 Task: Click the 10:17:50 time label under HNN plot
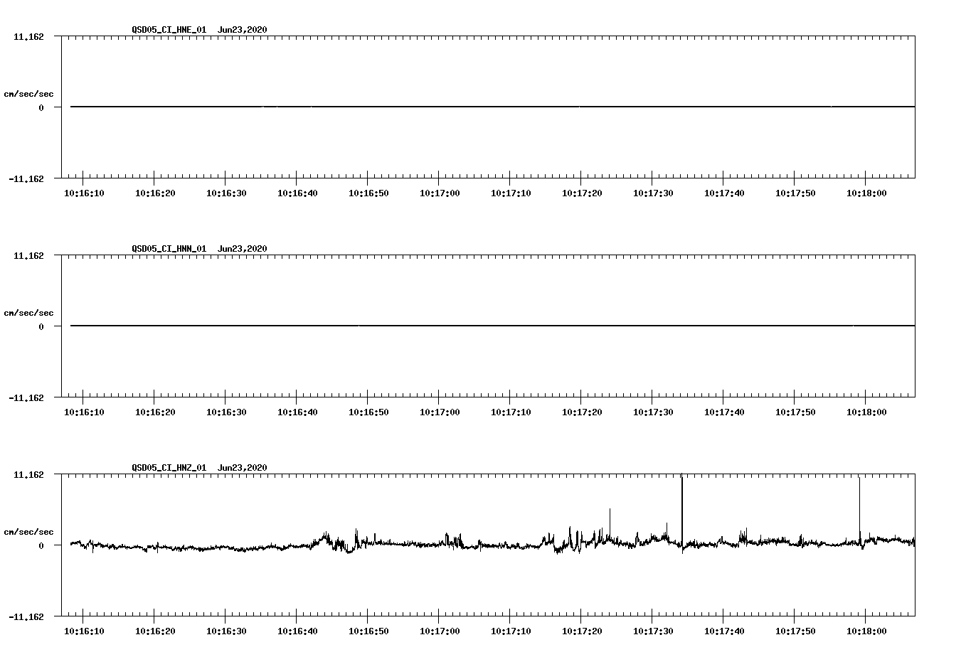pos(795,412)
